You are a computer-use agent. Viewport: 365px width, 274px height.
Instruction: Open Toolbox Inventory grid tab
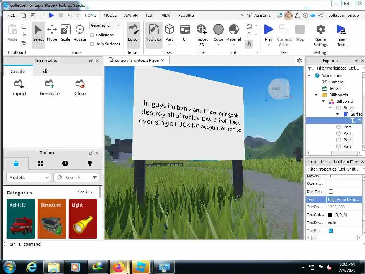[41, 163]
